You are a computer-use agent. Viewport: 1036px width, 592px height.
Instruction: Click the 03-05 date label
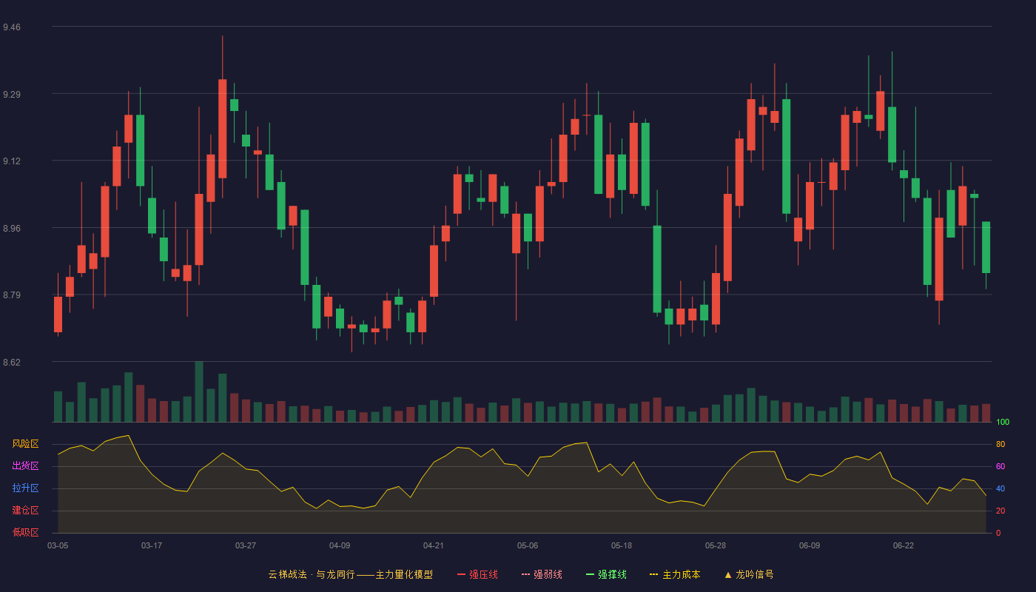pos(58,545)
